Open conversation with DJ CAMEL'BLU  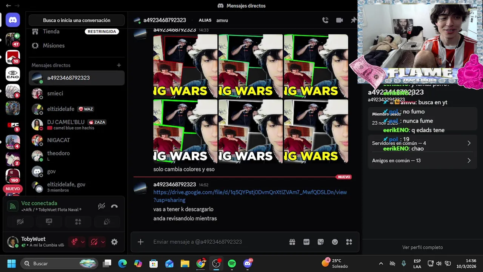tap(77, 124)
